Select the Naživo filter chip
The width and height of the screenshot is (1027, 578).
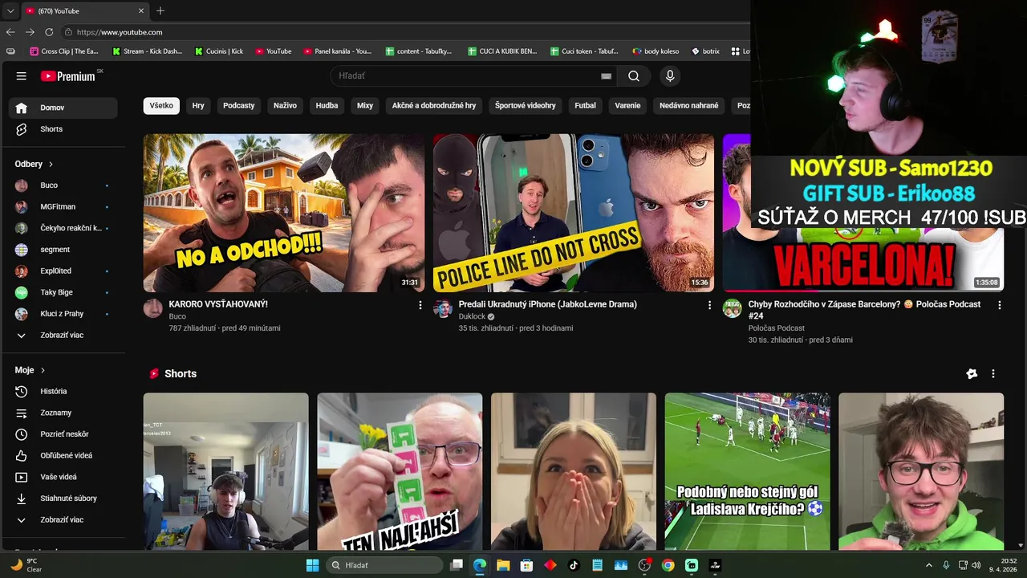[x=285, y=106]
